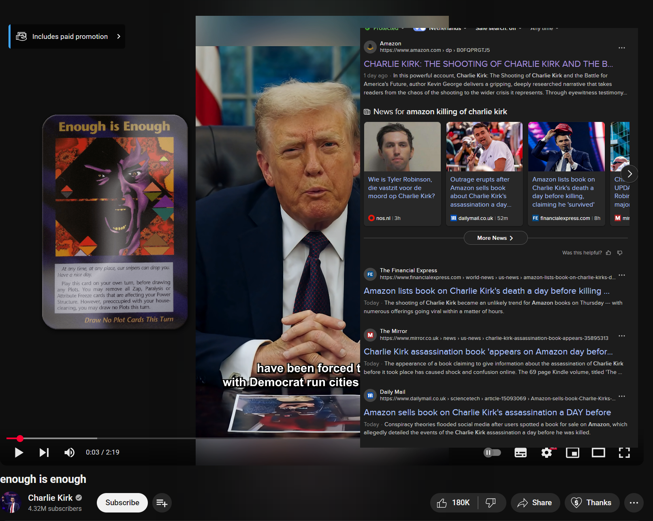Image resolution: width=653 pixels, height=521 pixels.
Task: Click The Financial Express site favicon
Action: (370, 274)
